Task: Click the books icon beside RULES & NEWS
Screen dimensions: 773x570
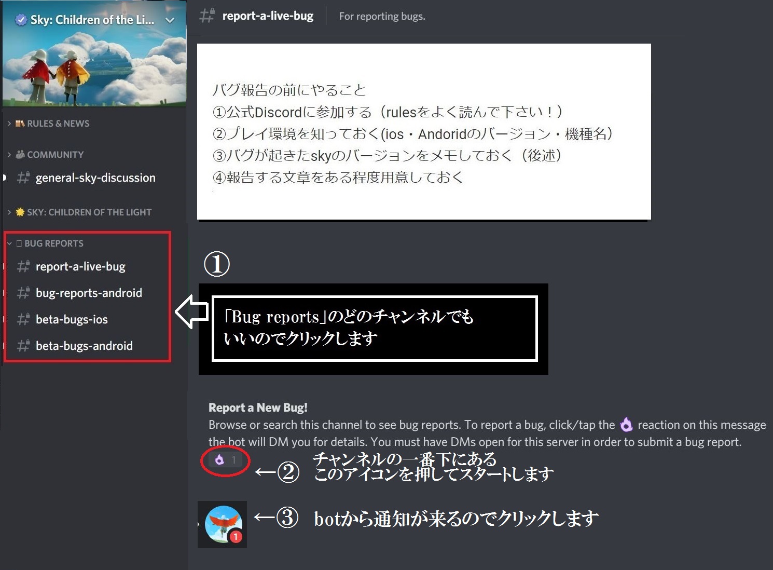Action: click(20, 124)
